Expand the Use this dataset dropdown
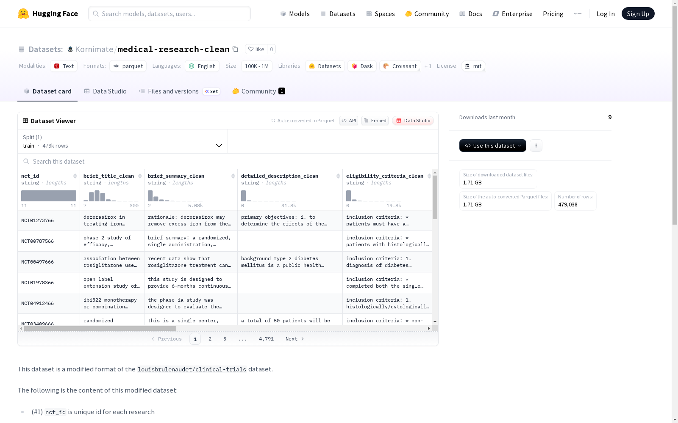 point(493,146)
